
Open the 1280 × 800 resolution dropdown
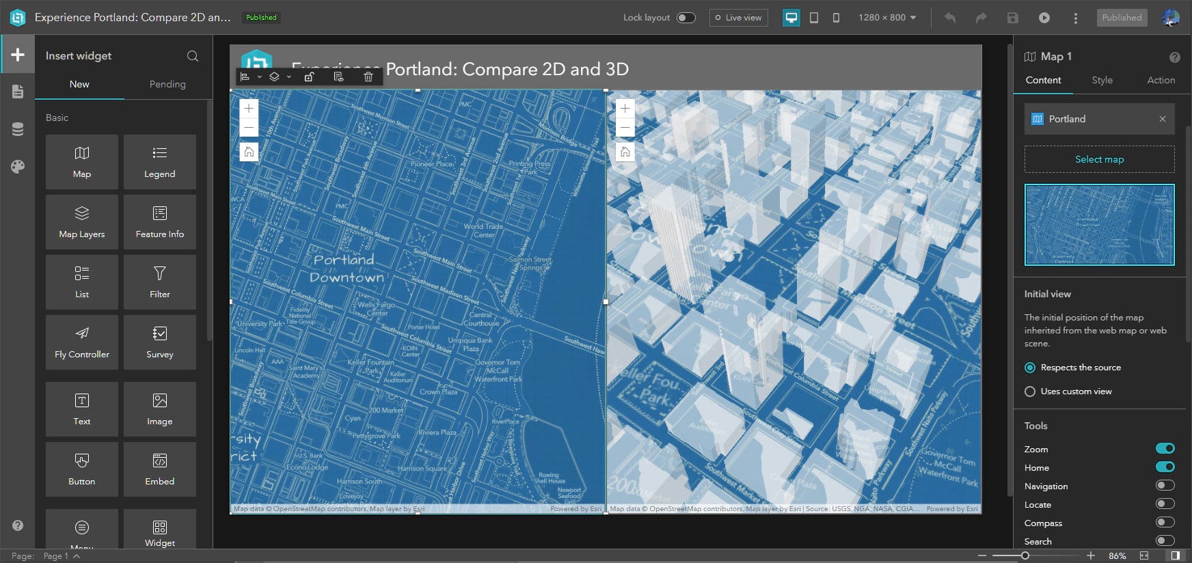887,18
